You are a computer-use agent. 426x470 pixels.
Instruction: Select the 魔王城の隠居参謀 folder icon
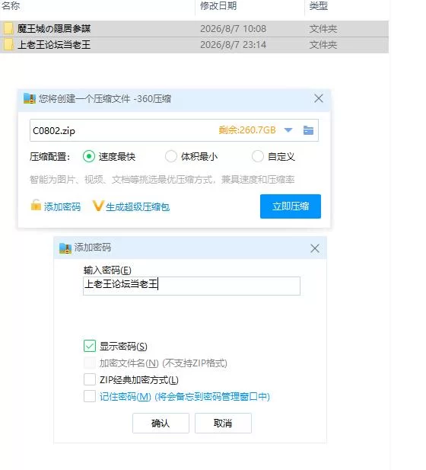(x=8, y=28)
